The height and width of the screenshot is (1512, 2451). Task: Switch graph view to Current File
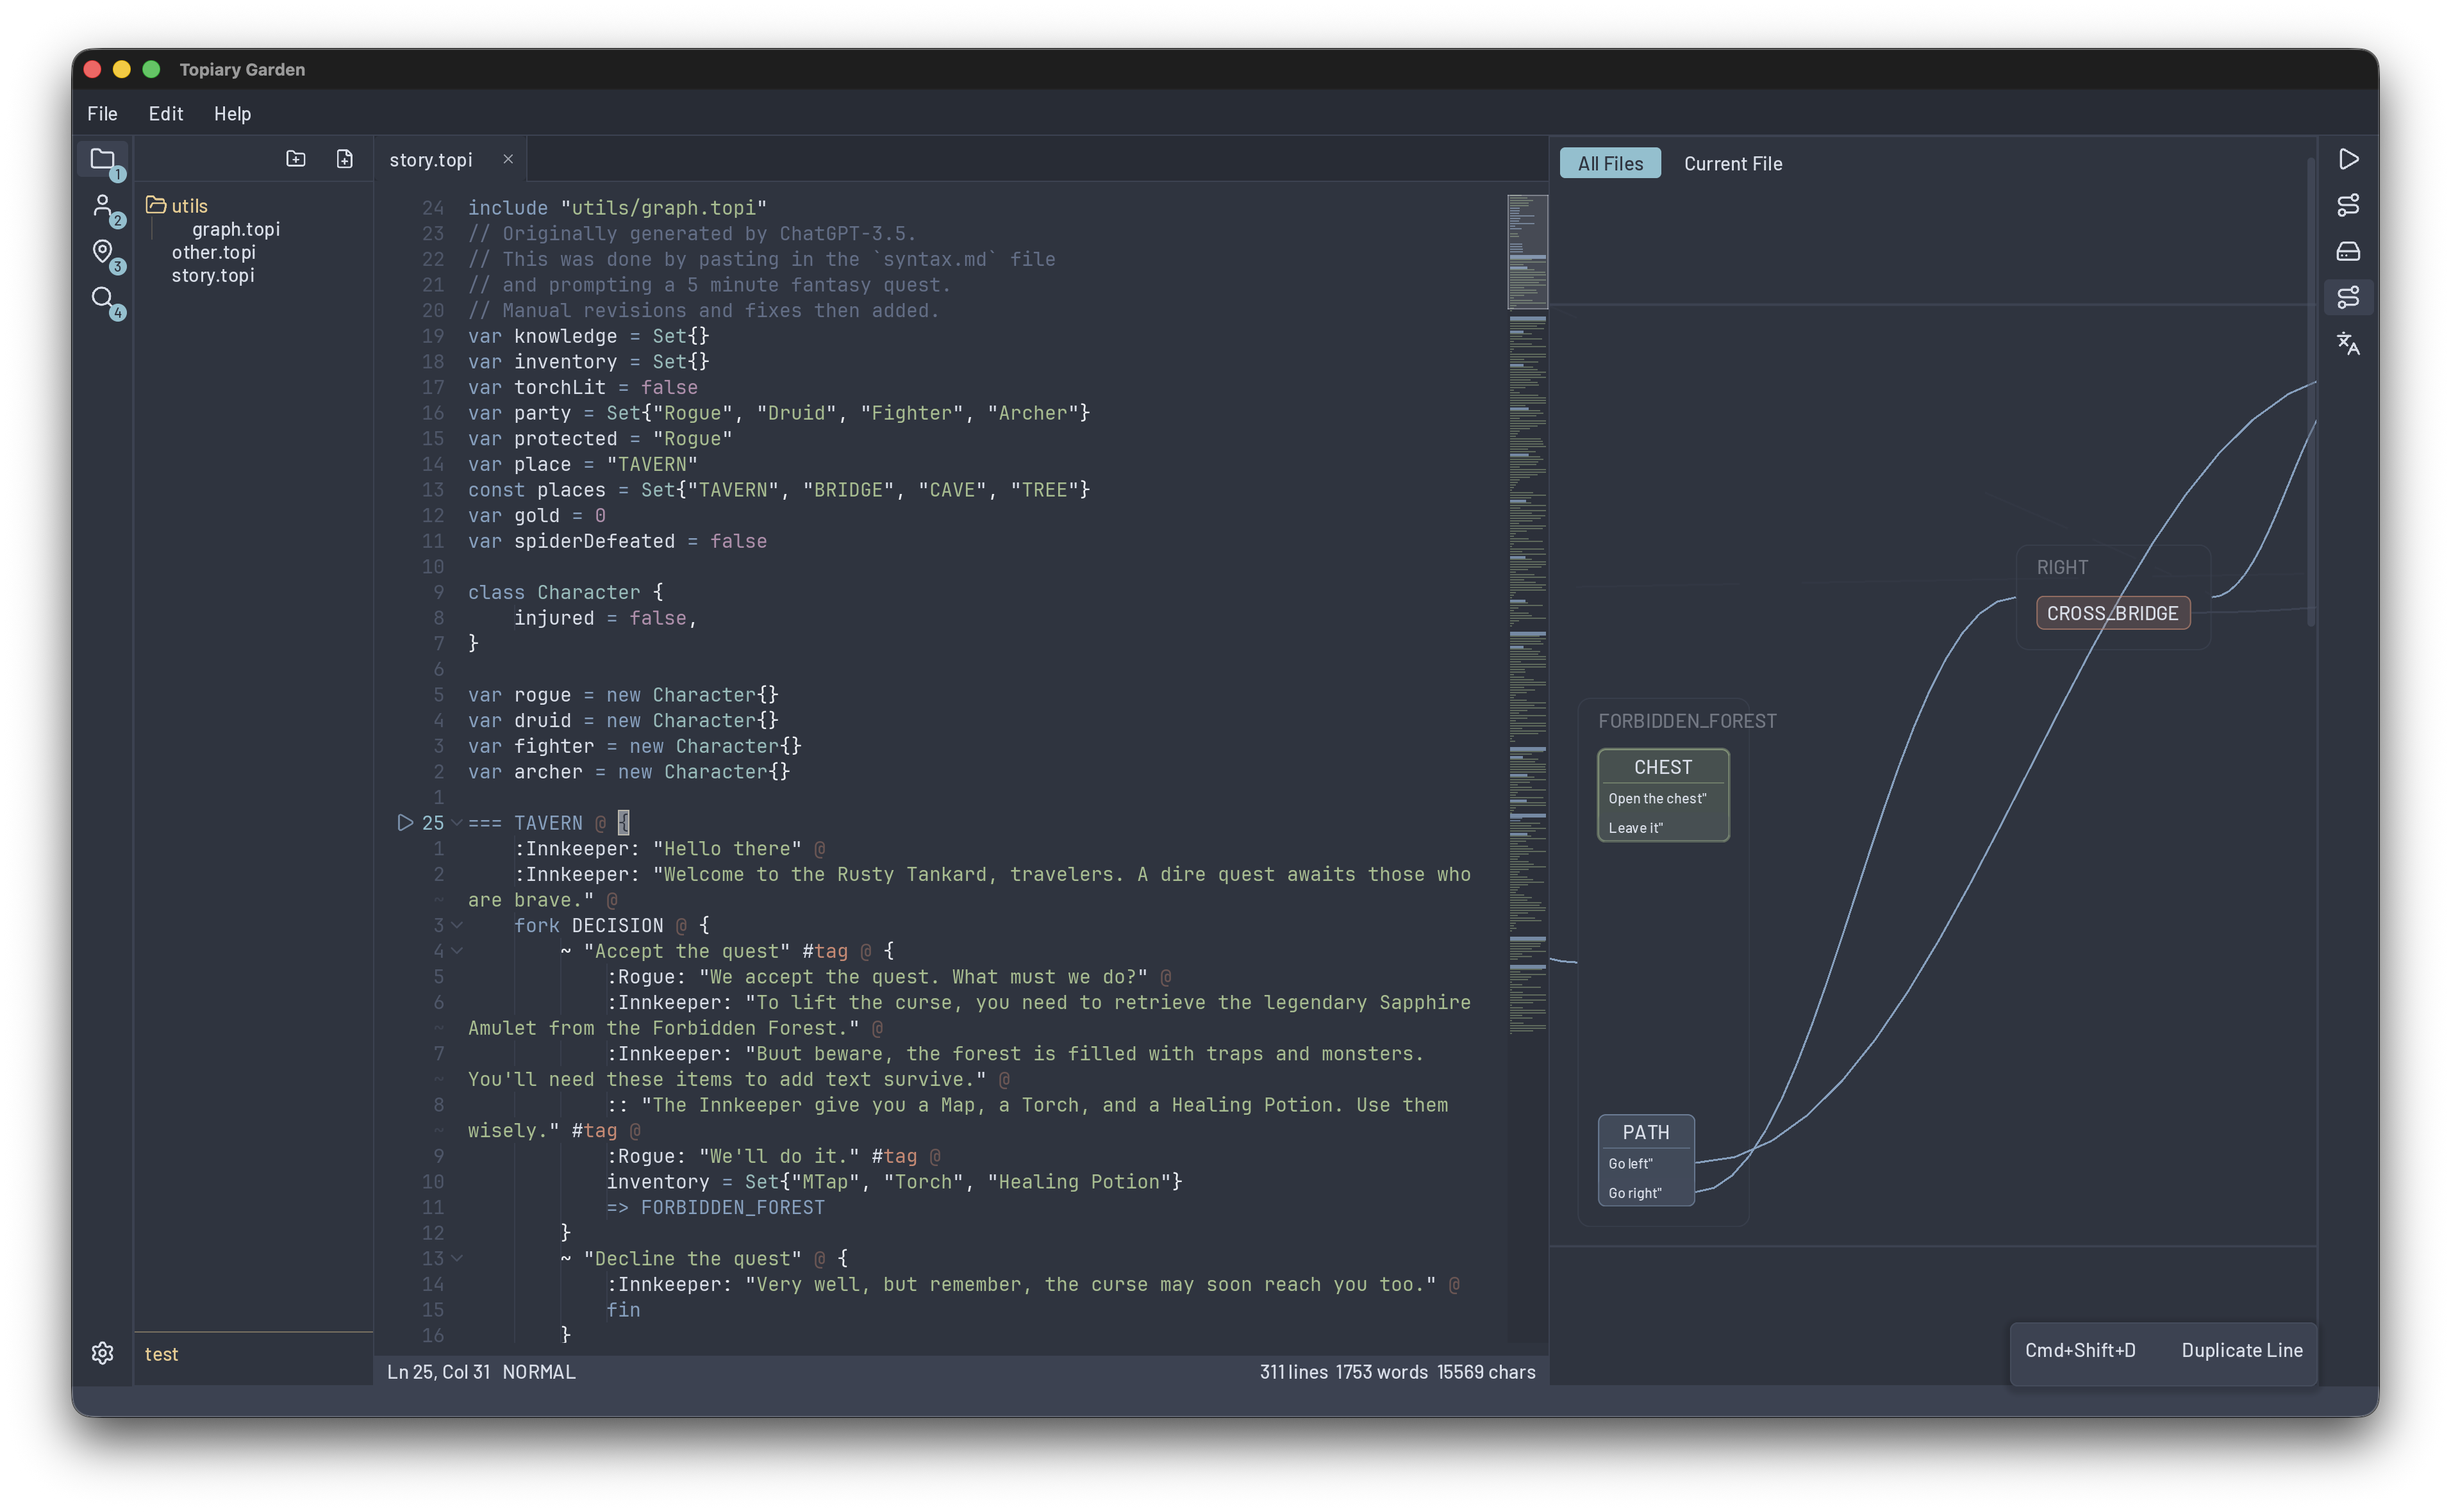point(1734,163)
